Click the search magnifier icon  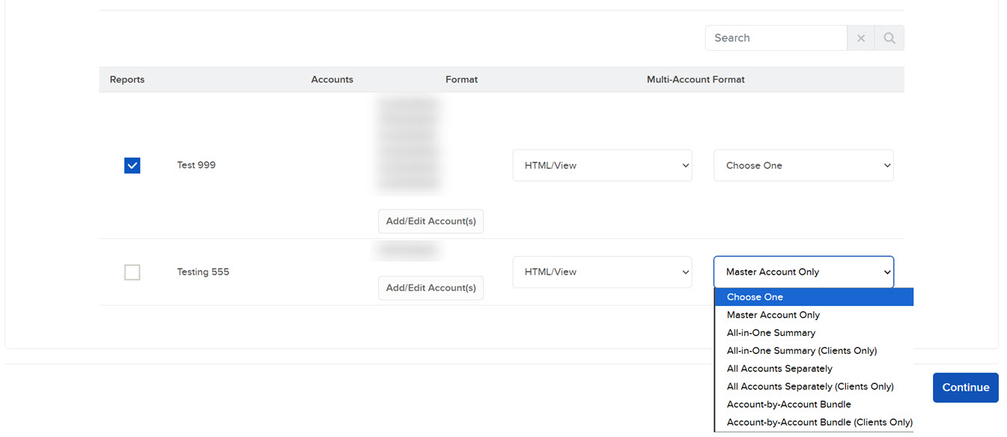pos(889,37)
